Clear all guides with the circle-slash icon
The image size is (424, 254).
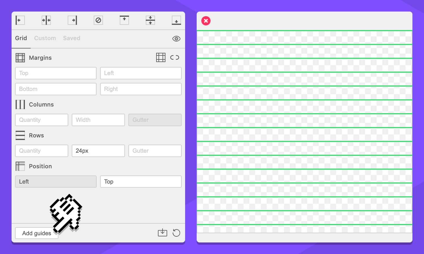pyautogui.click(x=98, y=20)
